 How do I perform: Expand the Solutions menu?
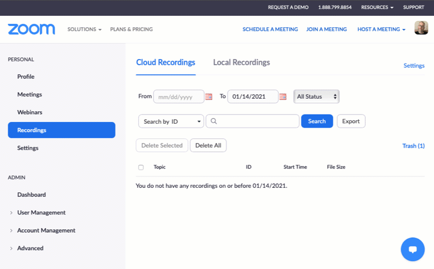click(x=84, y=30)
